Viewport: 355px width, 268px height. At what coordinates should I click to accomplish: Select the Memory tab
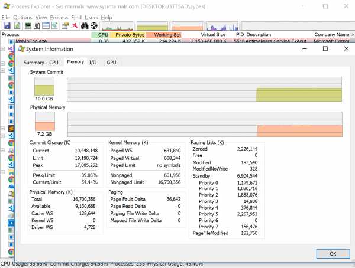point(75,62)
